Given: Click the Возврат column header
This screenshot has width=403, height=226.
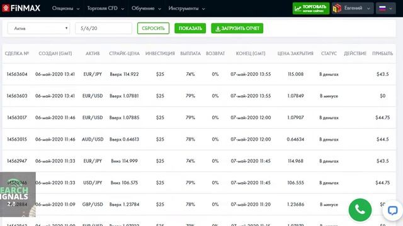Looking at the screenshot, I should 215,53.
